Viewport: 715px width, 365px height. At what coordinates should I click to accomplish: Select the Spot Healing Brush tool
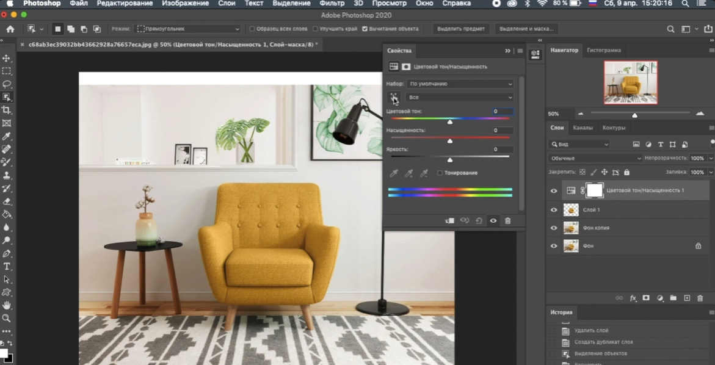(6, 149)
